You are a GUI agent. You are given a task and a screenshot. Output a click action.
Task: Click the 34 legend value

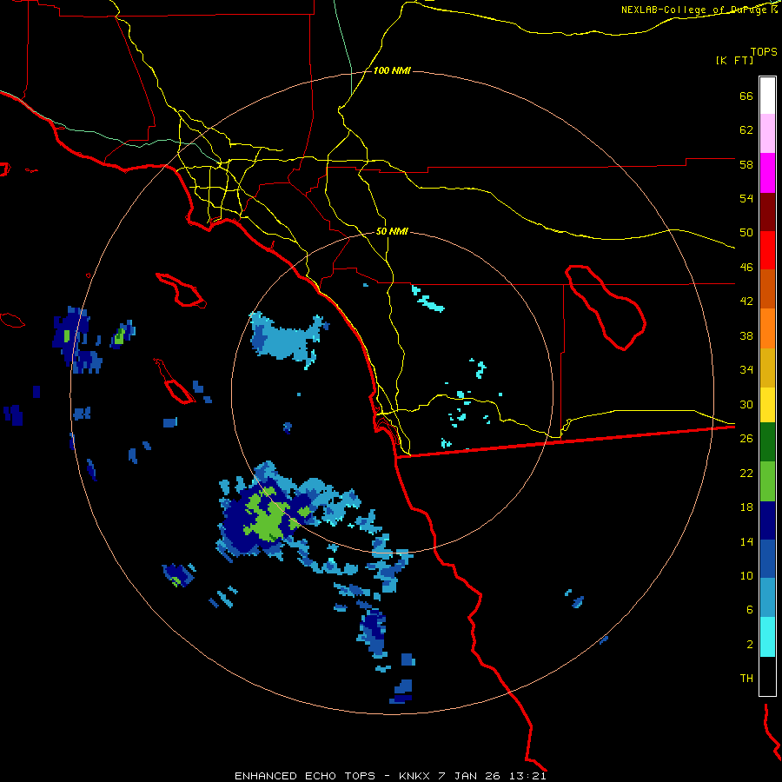click(x=746, y=370)
